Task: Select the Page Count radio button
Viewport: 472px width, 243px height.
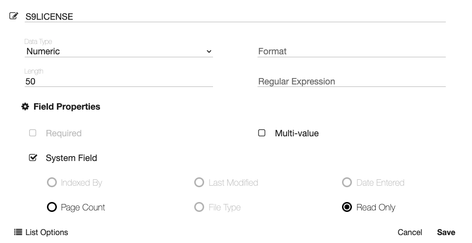Action: click(51, 207)
